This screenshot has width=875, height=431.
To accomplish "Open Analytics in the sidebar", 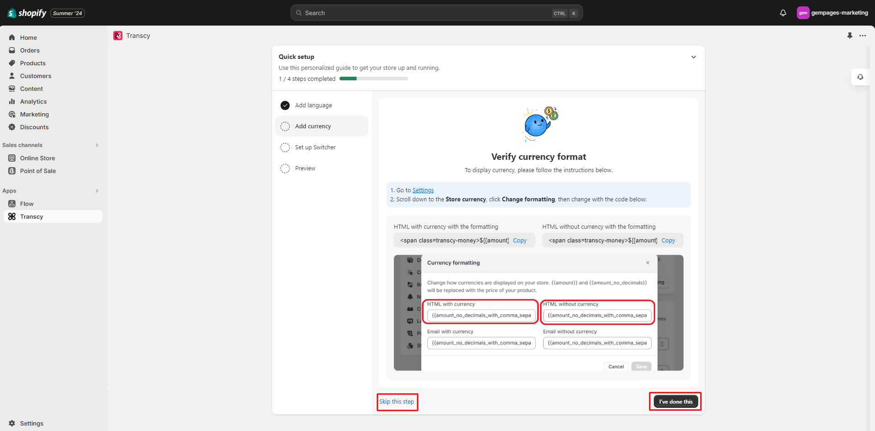I will point(33,101).
